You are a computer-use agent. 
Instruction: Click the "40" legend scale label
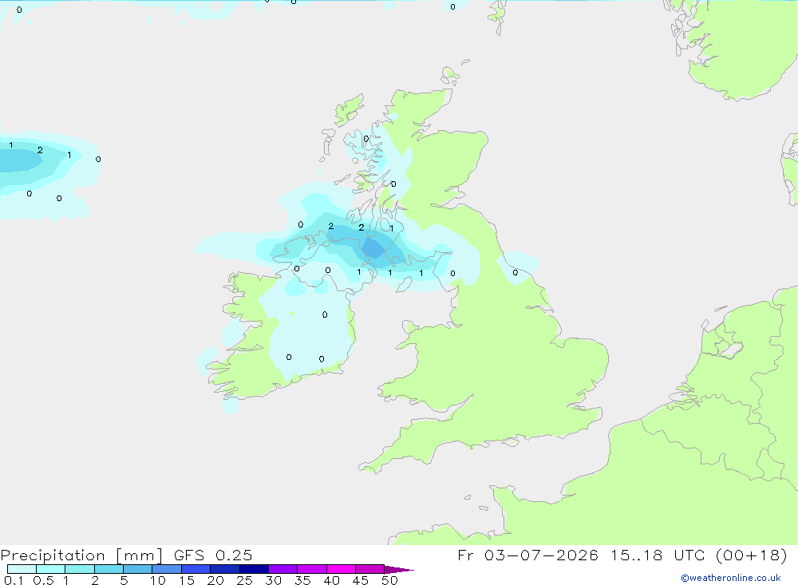pos(331,580)
